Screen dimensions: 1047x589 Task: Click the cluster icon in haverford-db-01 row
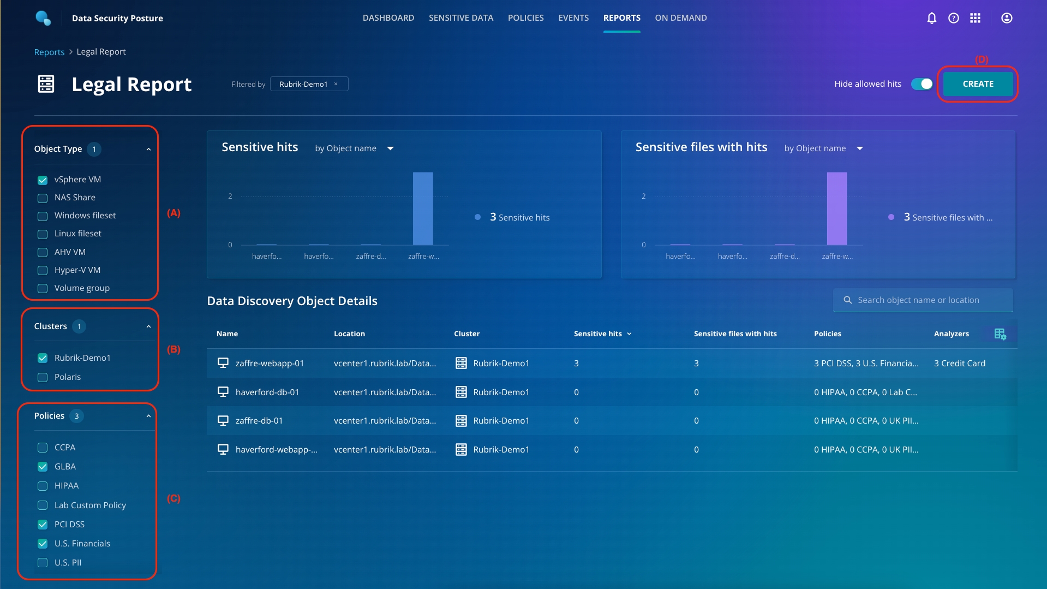click(x=461, y=392)
